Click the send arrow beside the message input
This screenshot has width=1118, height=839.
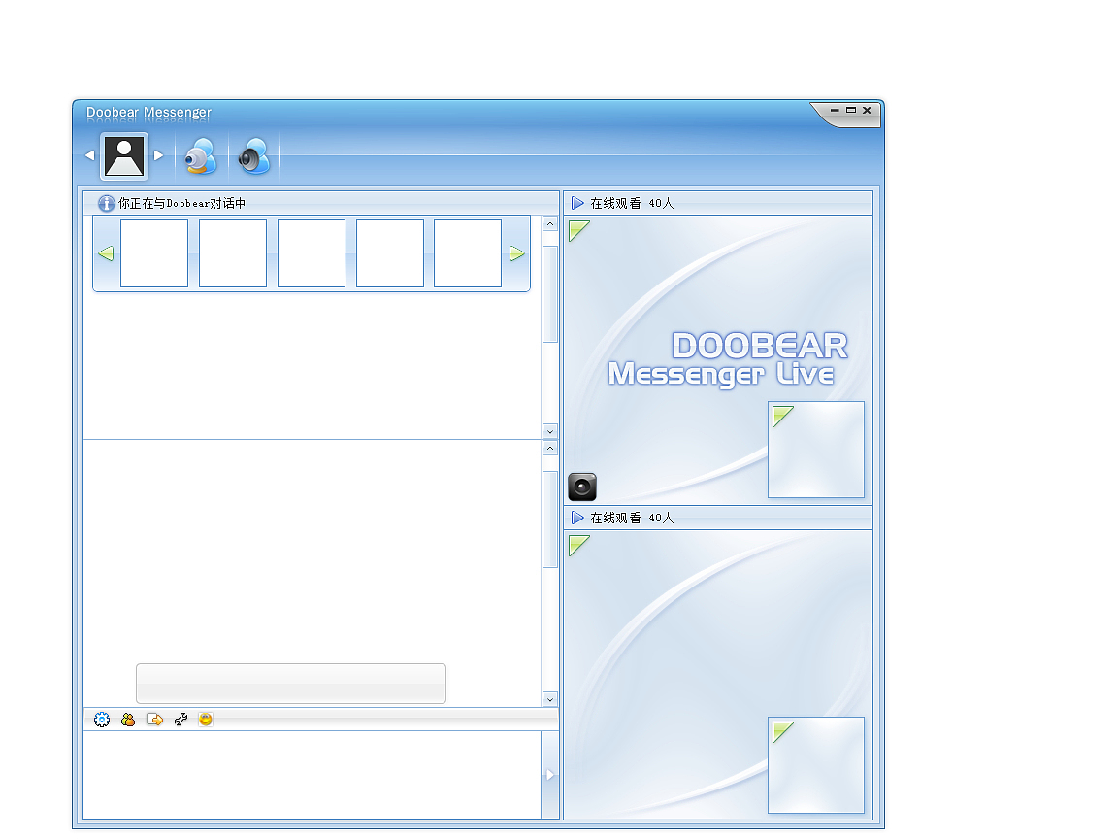549,775
